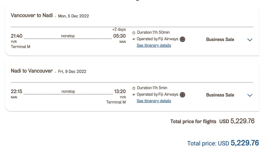This screenshot has width=264, height=149.
Task: Click the 21:40 departure time from YVR
Action: coord(16,36)
